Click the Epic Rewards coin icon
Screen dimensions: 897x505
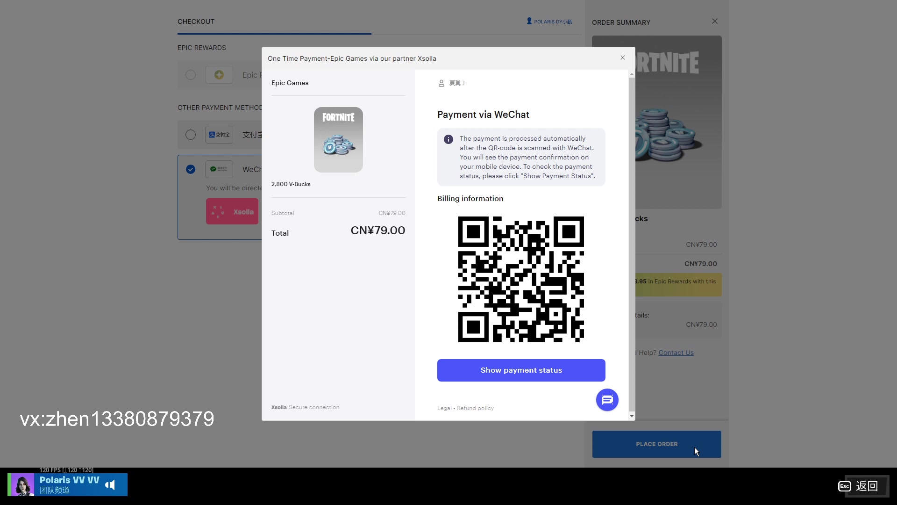click(219, 75)
